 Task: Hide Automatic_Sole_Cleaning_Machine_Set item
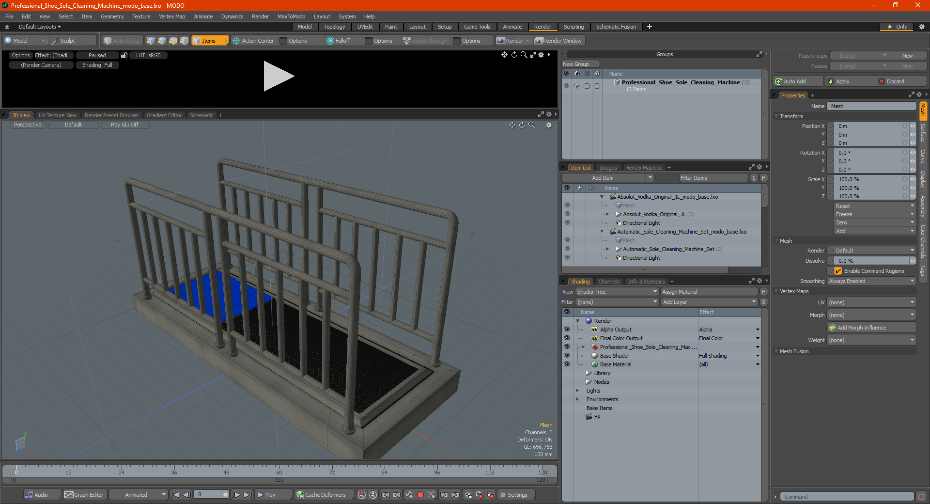point(567,249)
